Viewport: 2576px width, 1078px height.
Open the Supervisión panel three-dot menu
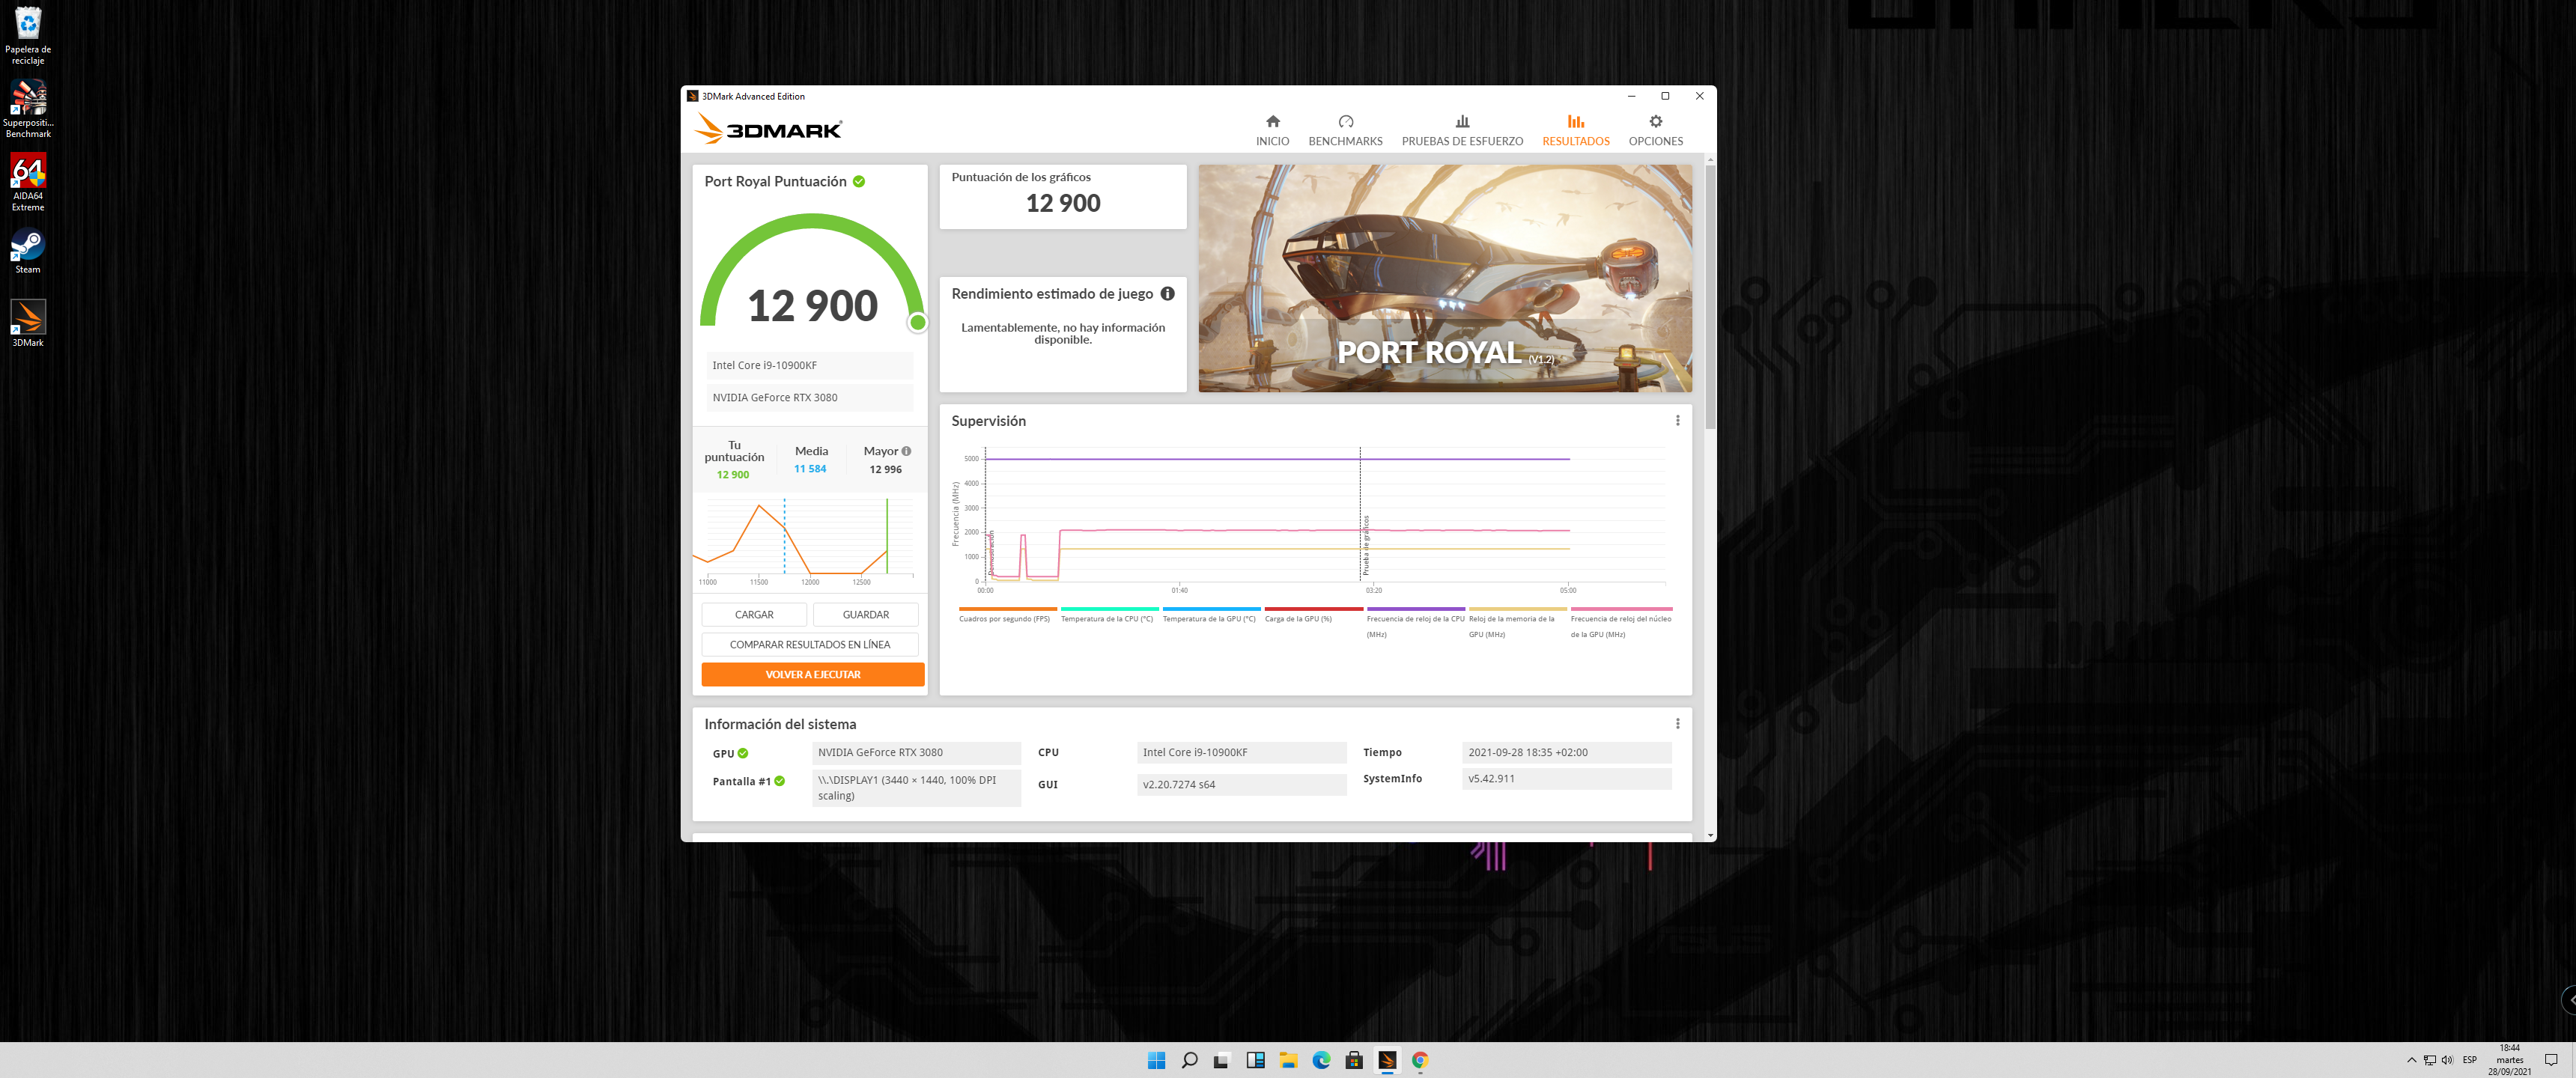pos(1677,420)
